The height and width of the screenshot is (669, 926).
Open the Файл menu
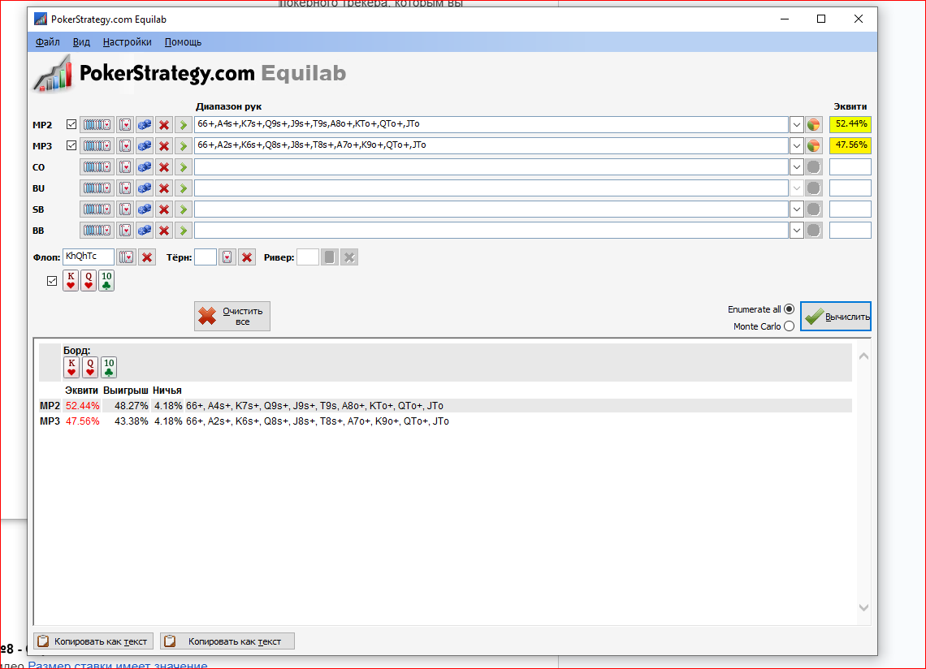pos(48,42)
